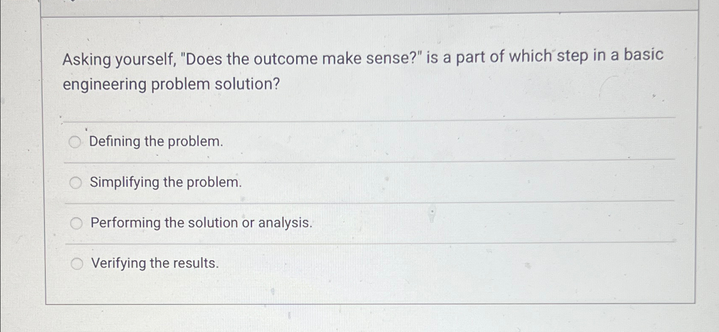
Task: Click the 'Verifying the results' answer label
Action: [154, 263]
